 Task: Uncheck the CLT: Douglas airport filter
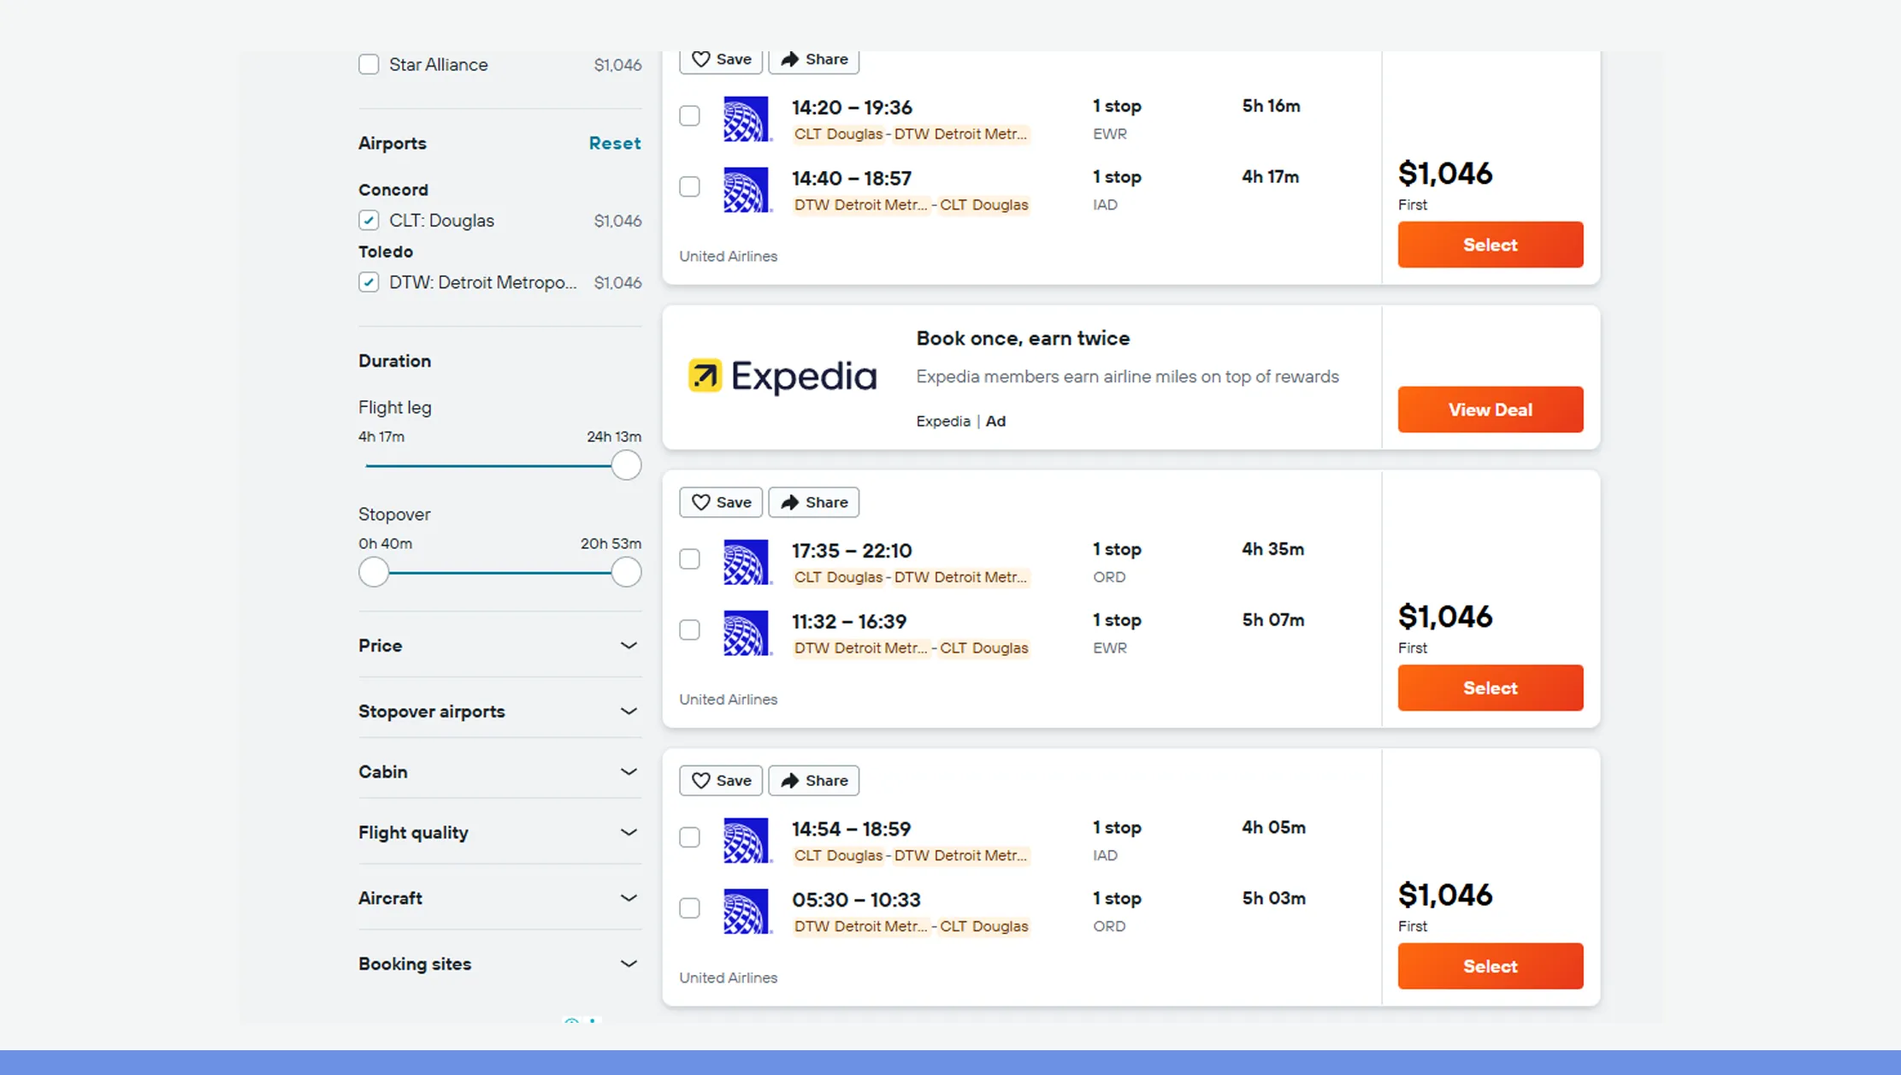369,220
